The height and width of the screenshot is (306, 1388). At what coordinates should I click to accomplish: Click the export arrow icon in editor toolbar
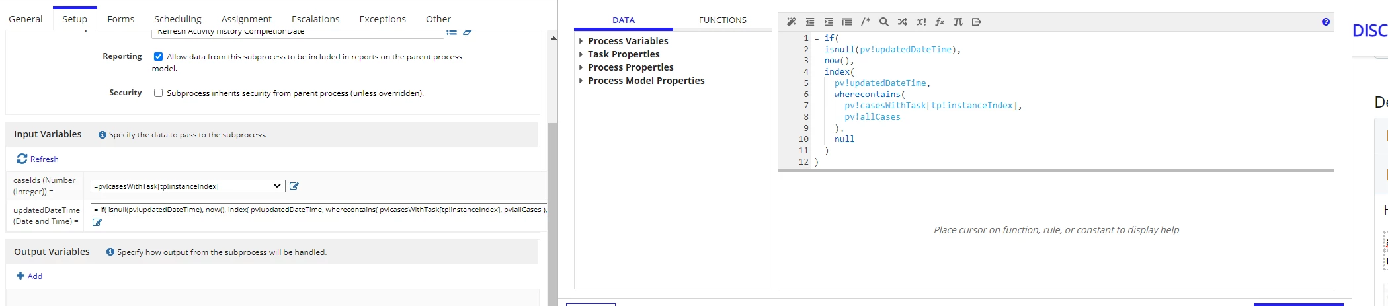click(976, 22)
